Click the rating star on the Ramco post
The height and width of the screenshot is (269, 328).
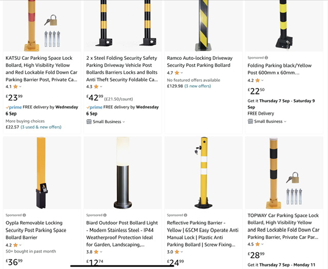click(x=177, y=73)
